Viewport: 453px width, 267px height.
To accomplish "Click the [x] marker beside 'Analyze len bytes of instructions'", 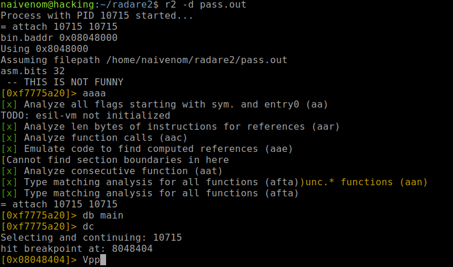I will (9, 127).
